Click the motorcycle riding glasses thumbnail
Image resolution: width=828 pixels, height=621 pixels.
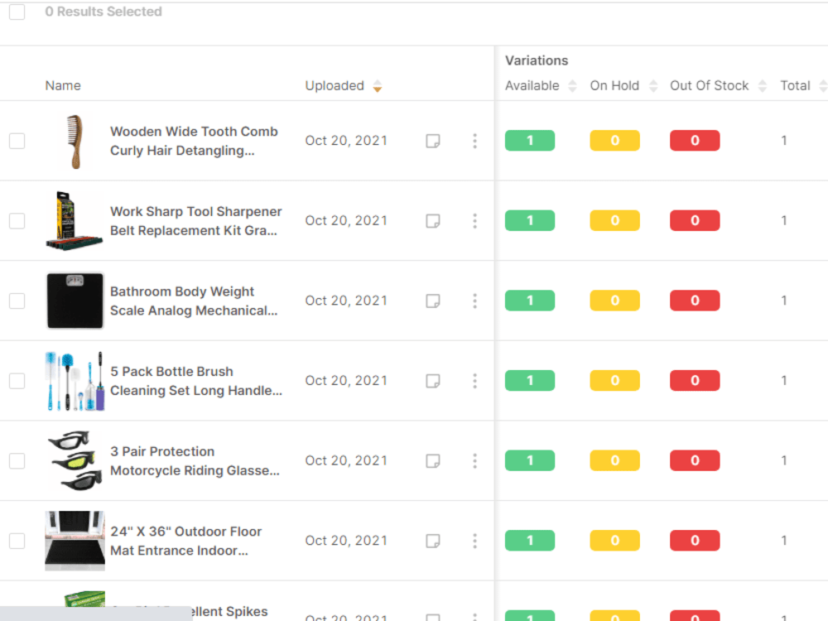click(x=75, y=461)
